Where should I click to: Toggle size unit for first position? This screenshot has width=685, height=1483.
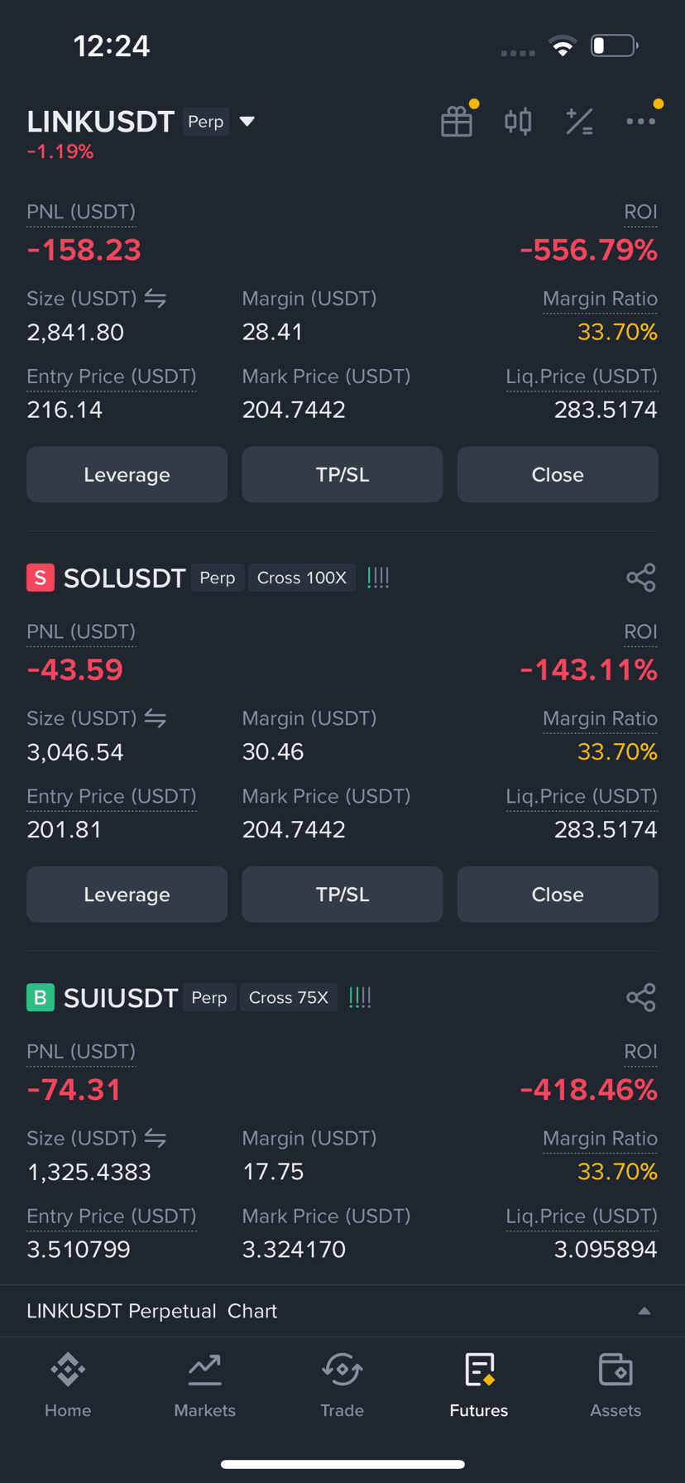coord(156,298)
